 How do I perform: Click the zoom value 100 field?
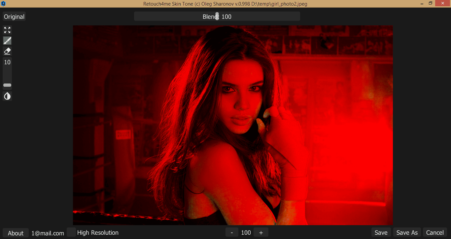point(246,232)
